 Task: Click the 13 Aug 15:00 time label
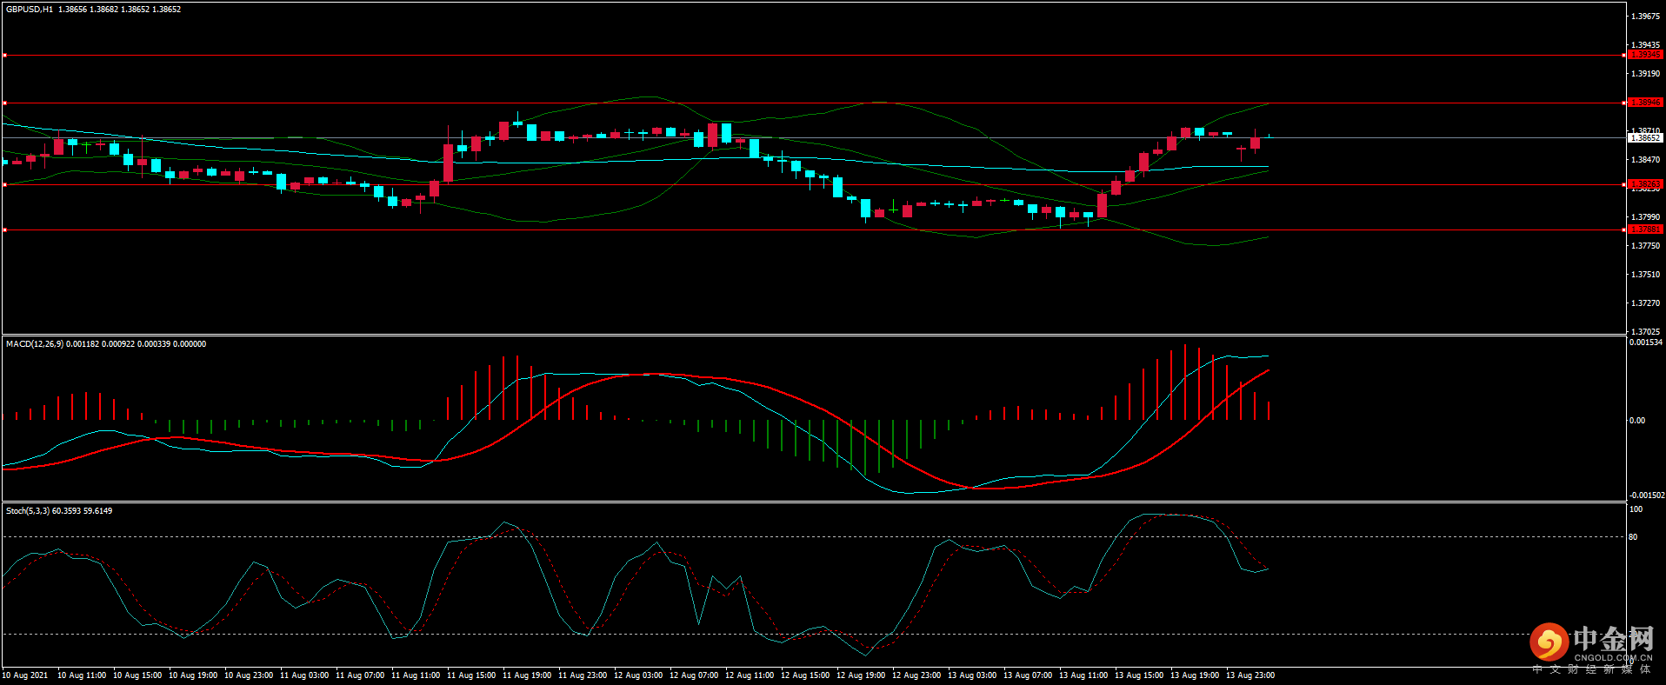pyautogui.click(x=1139, y=675)
